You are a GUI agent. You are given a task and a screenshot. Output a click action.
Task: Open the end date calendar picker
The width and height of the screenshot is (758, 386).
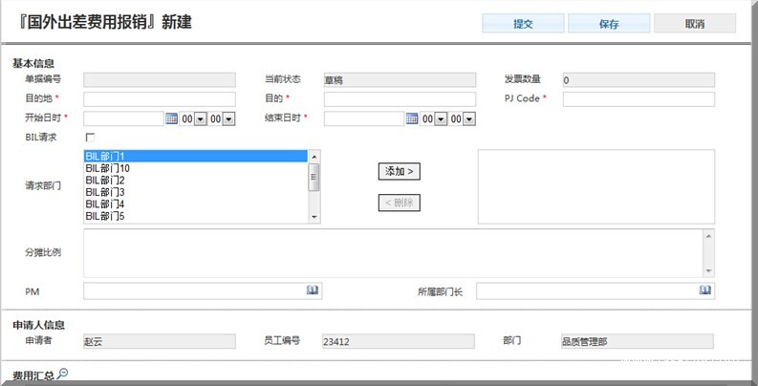click(x=412, y=118)
